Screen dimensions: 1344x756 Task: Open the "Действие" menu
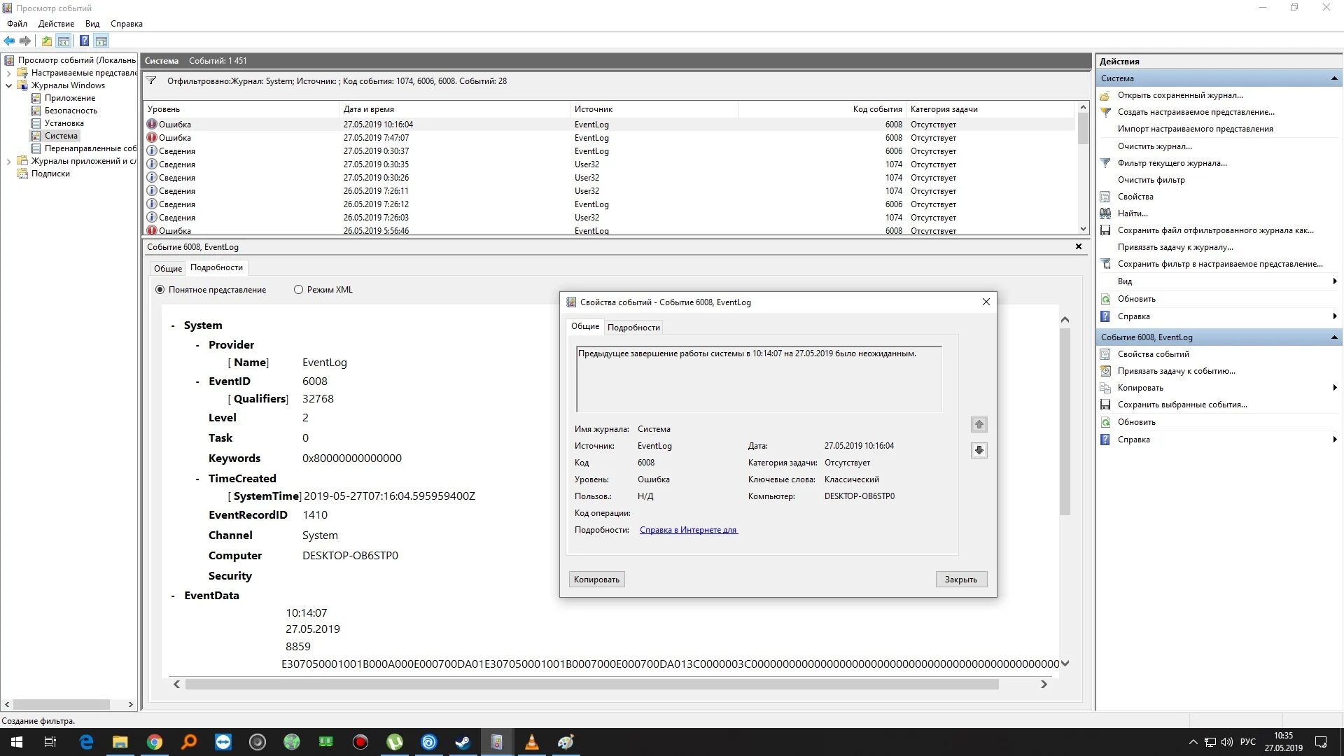click(56, 24)
